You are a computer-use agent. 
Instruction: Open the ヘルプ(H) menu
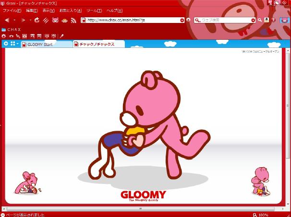(x=114, y=11)
